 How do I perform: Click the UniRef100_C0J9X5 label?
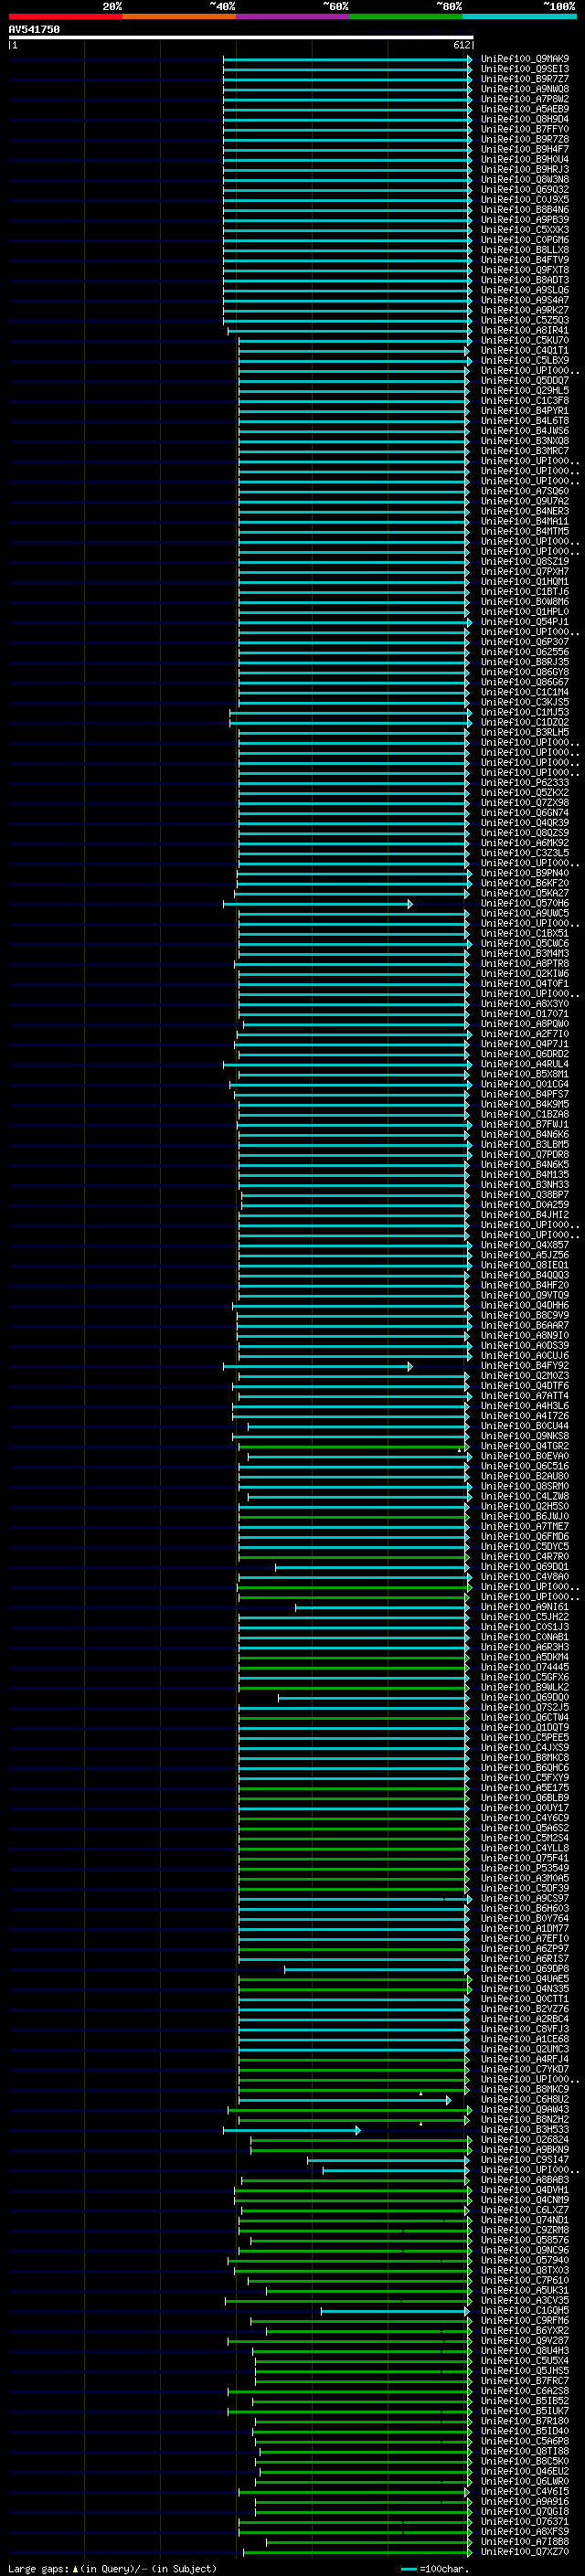pyautogui.click(x=525, y=199)
